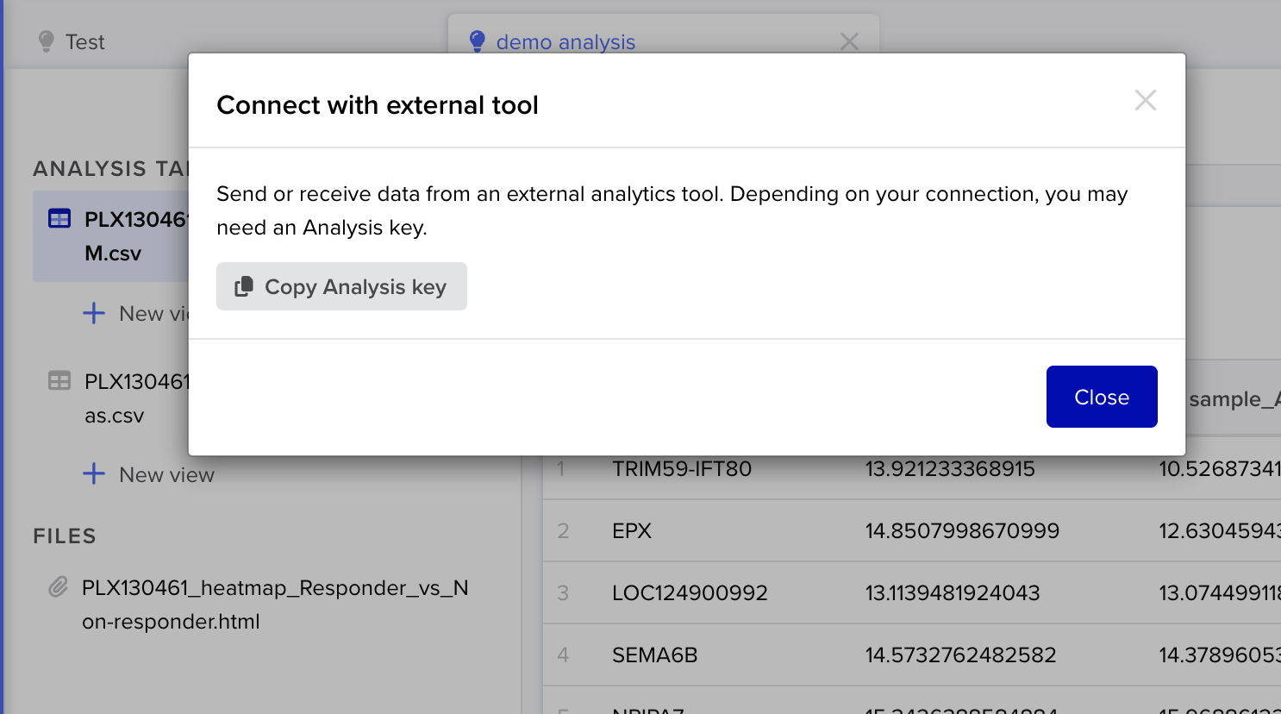
Task: Select the TRIM59-IFT80 row cell
Action: coord(681,469)
